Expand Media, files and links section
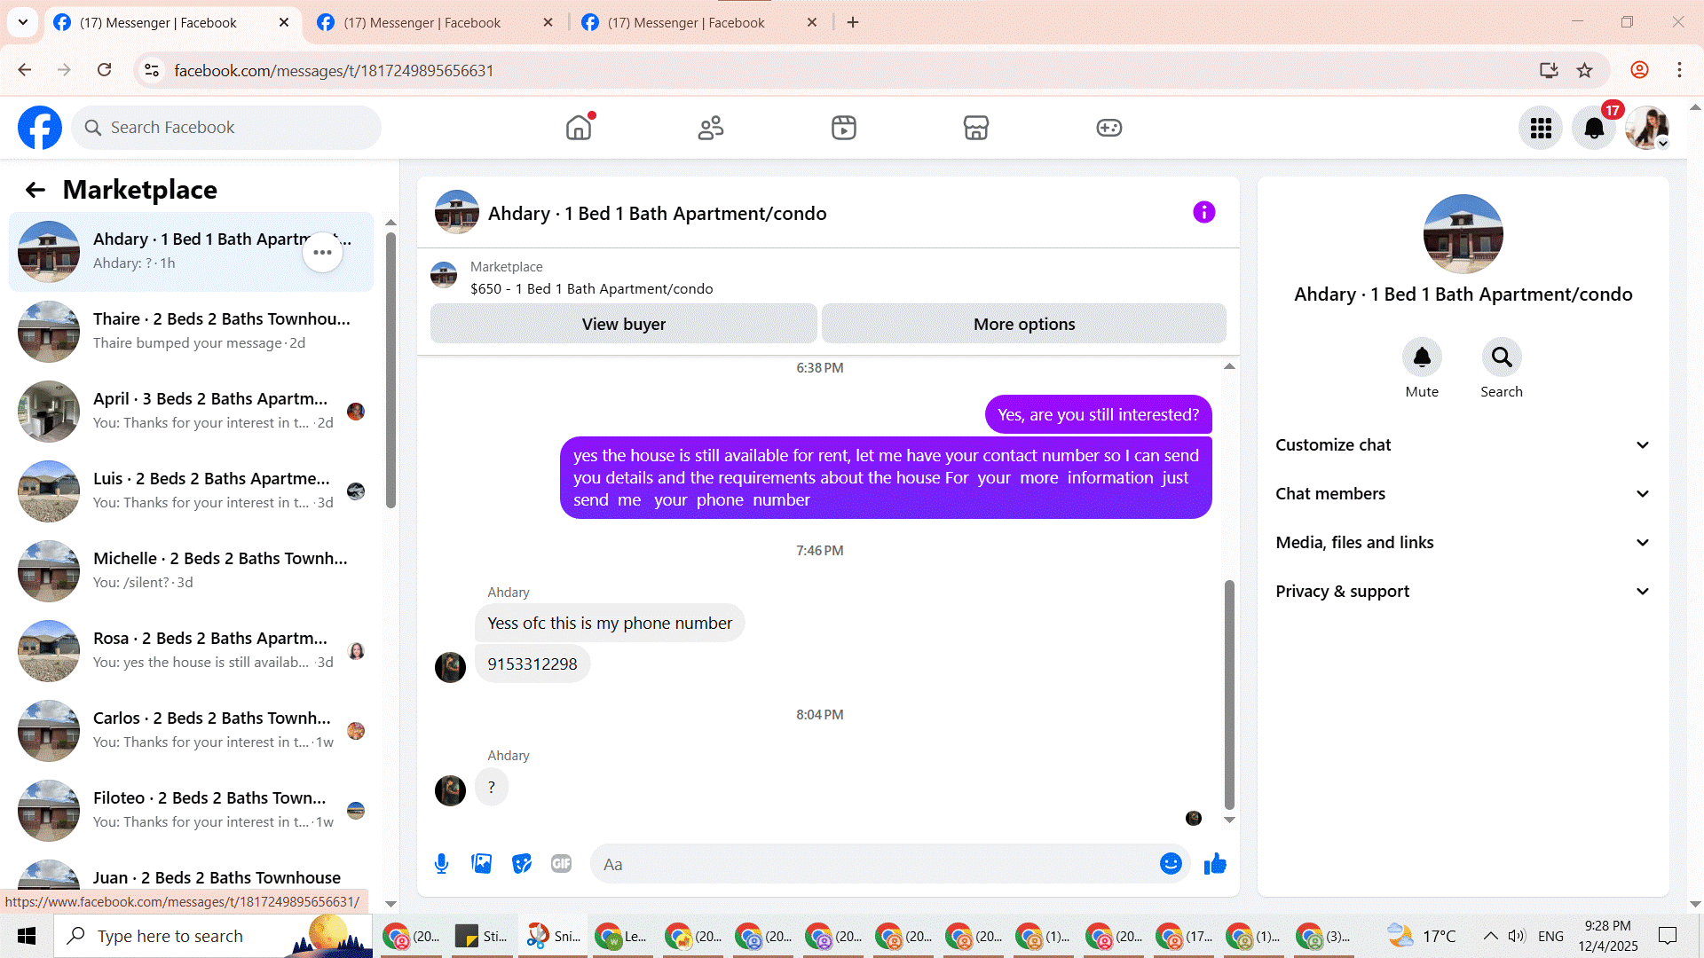 [x=1463, y=543]
